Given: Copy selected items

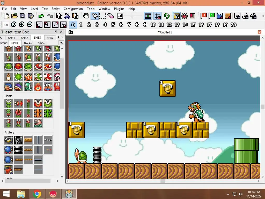Looking at the screenshot, I should [x=59, y=16].
